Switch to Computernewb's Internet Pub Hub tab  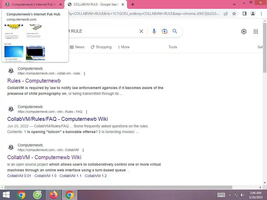tap(33, 5)
